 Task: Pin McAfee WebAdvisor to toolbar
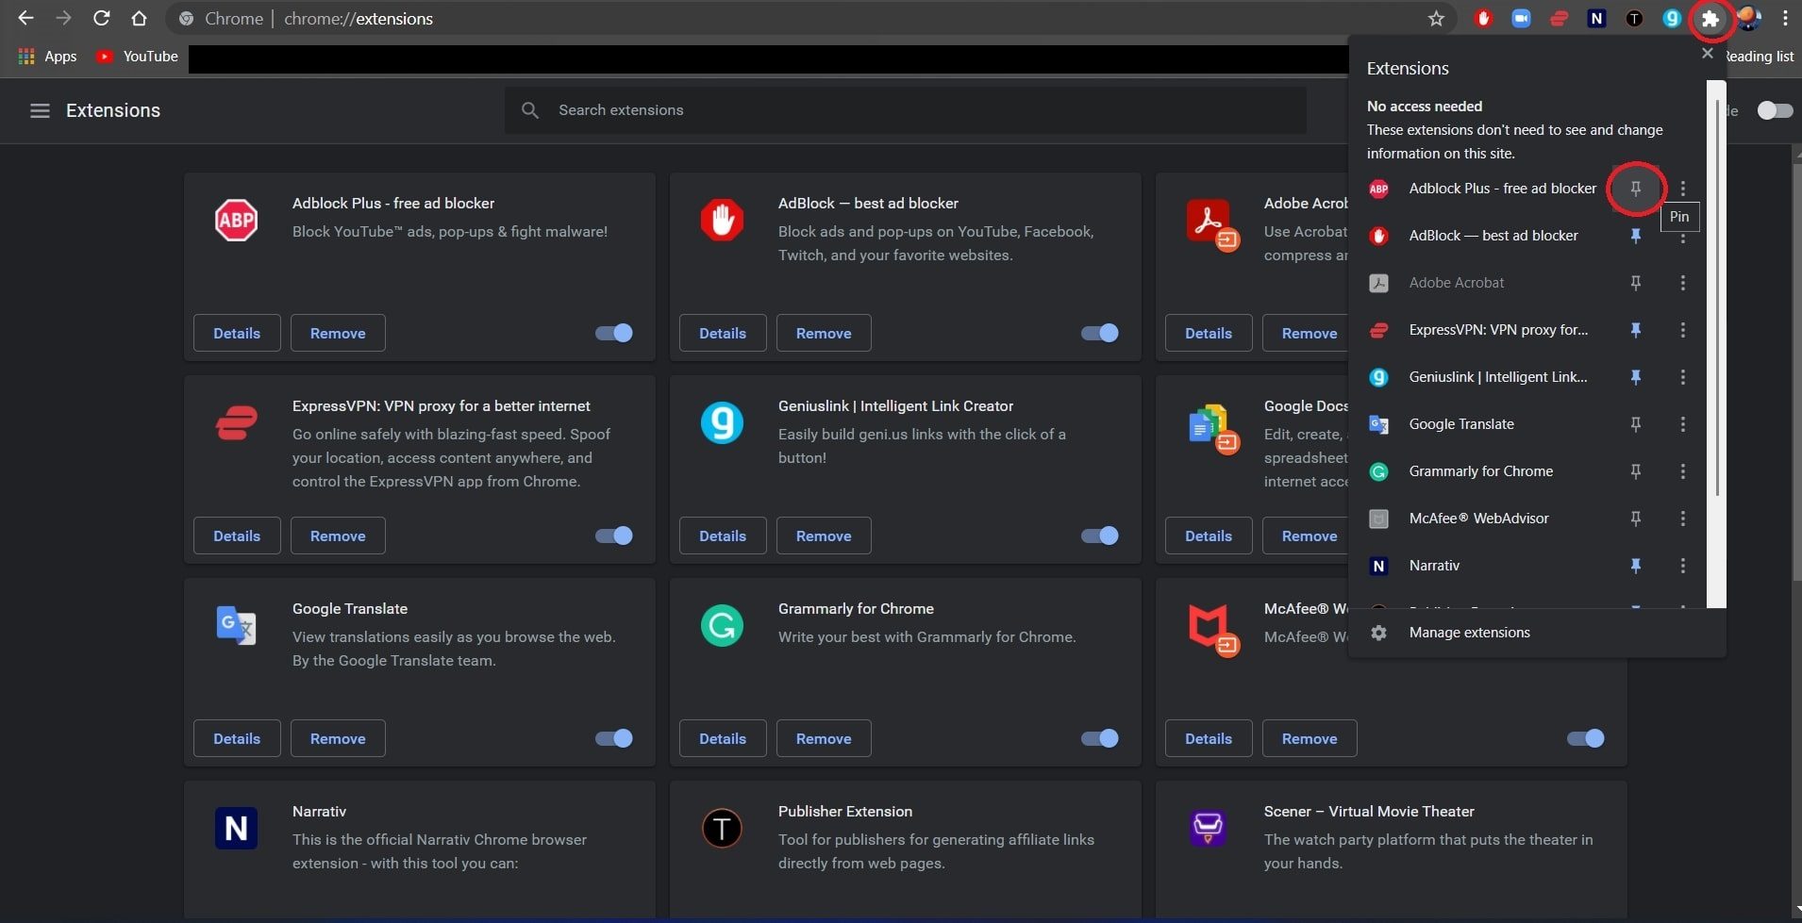tap(1636, 519)
